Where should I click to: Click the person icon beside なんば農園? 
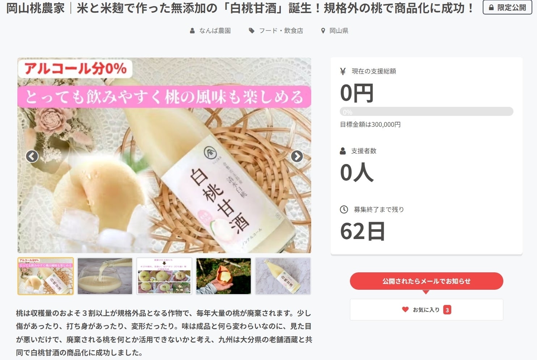193,31
